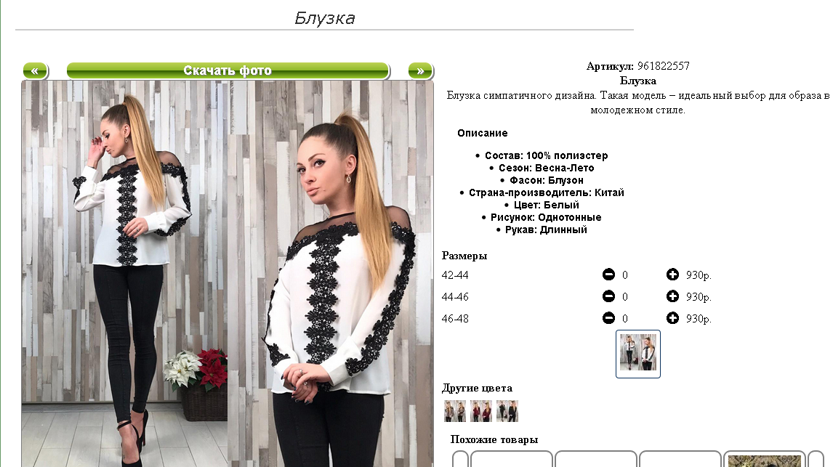This screenshot has width=833, height=467.
Task: Decrease quantity for size 44-46
Action: [608, 296]
